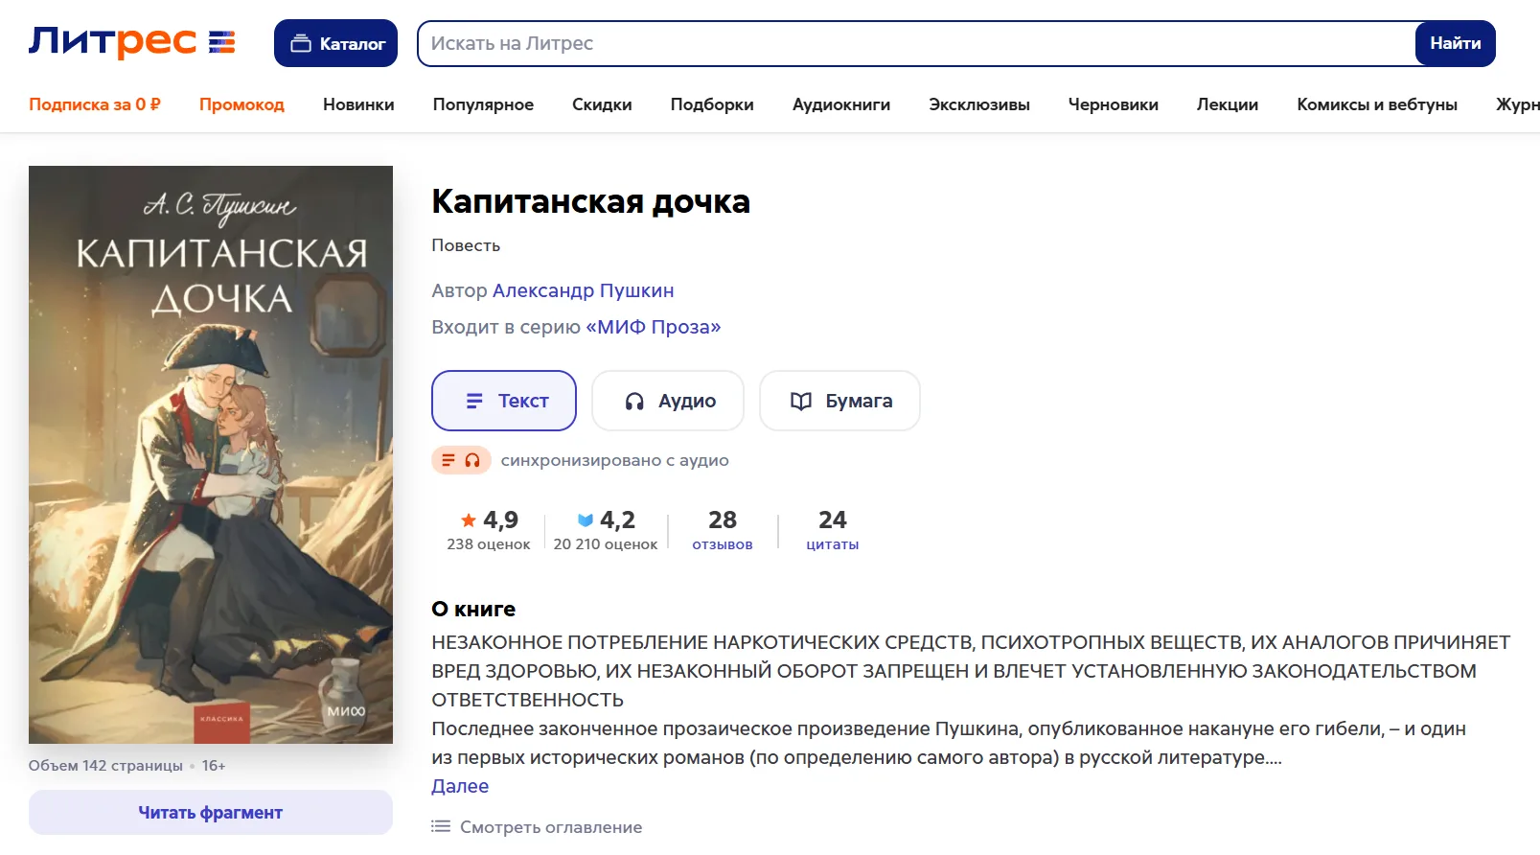1540x855 pixels.
Task: Open the «МИФ Проза» series link
Action: pos(653,327)
